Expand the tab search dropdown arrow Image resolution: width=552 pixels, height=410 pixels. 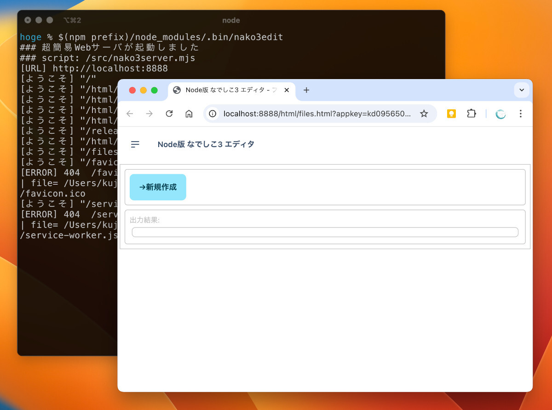(522, 90)
